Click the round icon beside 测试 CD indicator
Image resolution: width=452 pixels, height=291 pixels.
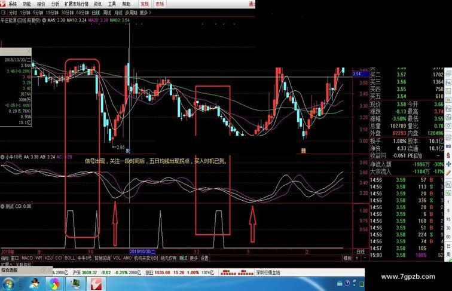[x=2, y=206]
